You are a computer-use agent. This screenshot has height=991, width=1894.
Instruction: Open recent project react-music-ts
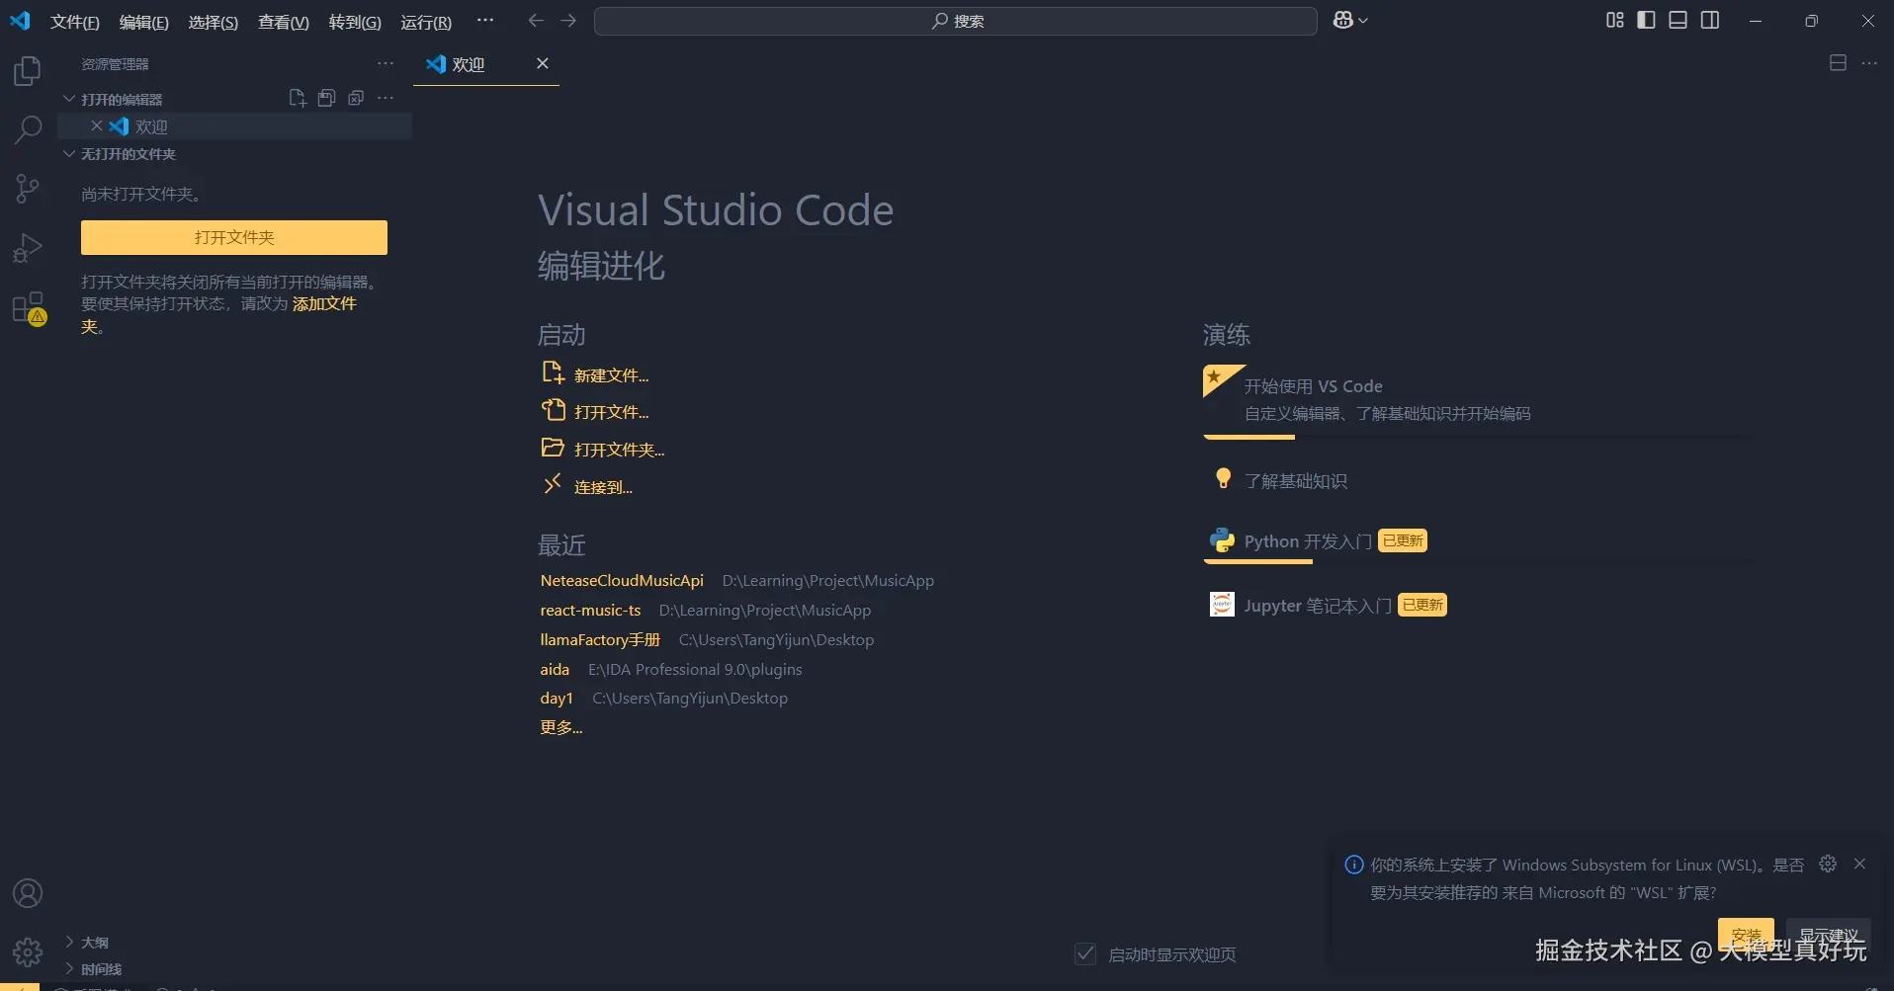tap(590, 610)
